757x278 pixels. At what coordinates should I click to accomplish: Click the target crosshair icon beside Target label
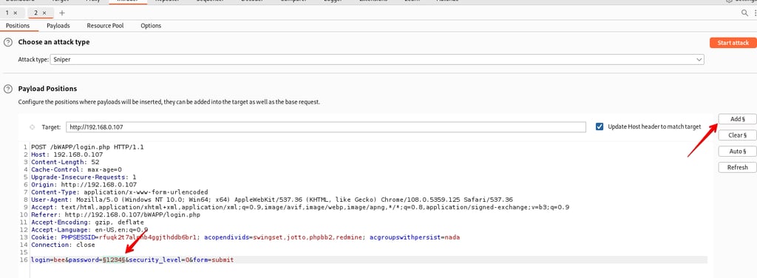click(x=33, y=127)
